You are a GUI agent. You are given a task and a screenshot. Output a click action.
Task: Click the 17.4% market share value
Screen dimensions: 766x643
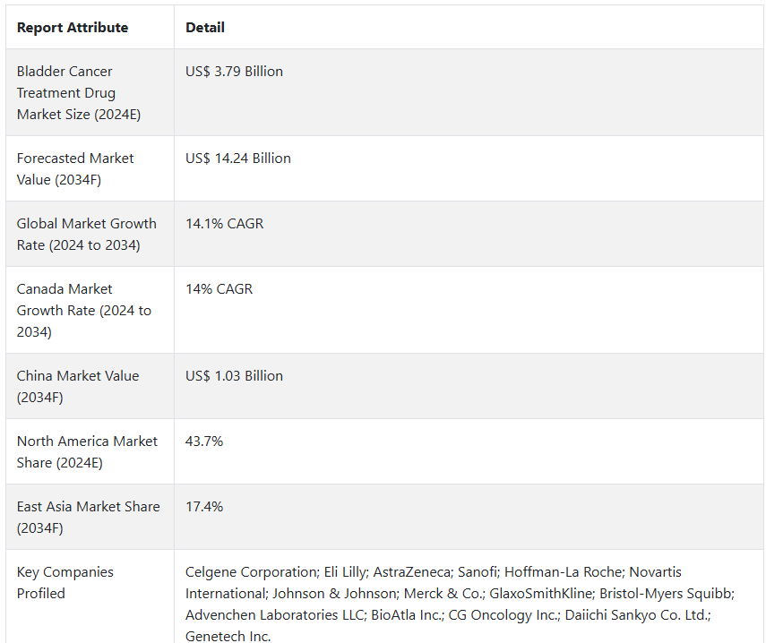coord(204,507)
